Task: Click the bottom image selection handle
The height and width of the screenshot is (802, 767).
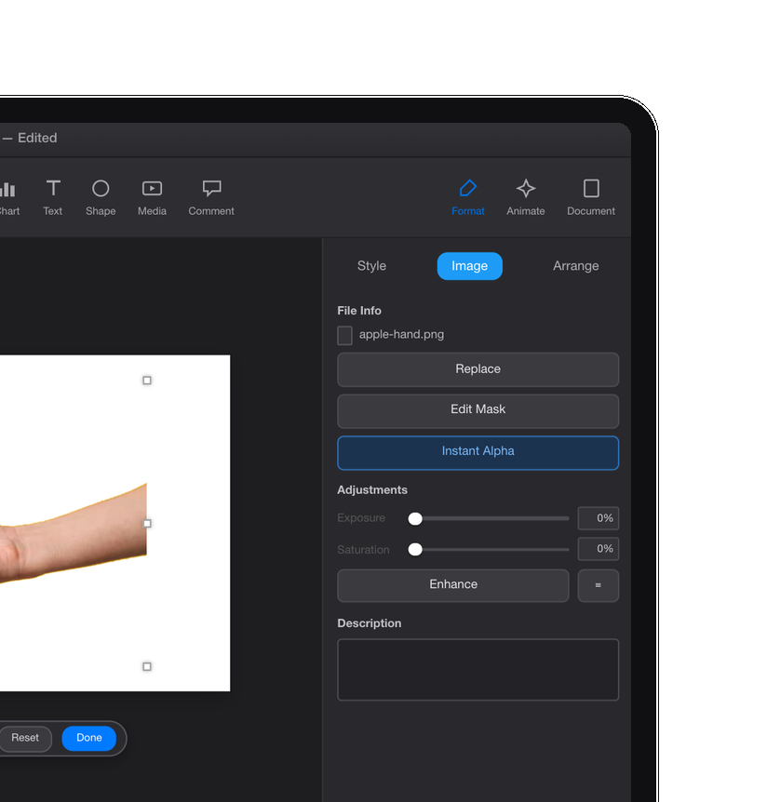Action: [147, 666]
